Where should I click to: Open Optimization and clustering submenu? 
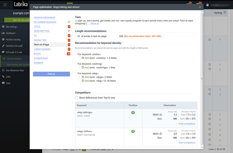(18, 65)
